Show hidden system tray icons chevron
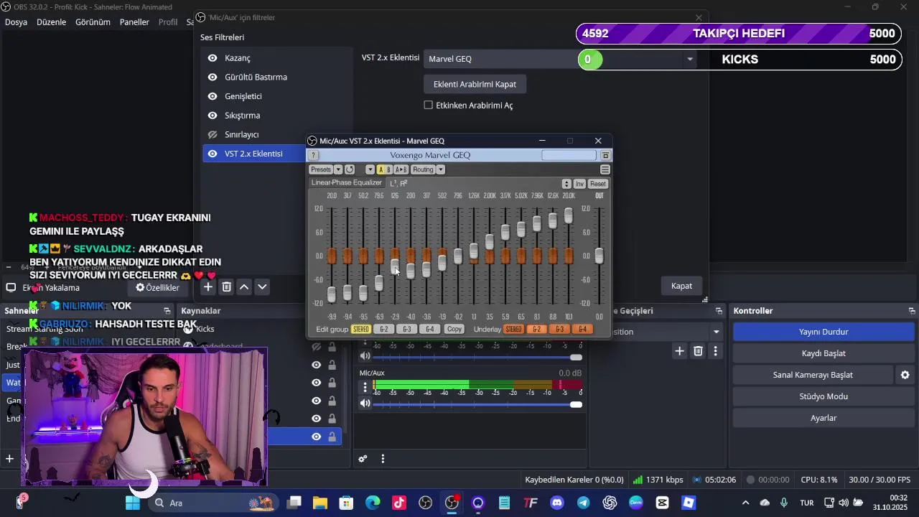919x517 pixels. 745,503
